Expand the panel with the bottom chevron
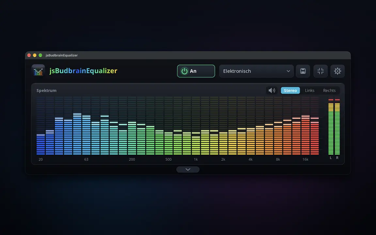376x235 pixels. coord(188,169)
